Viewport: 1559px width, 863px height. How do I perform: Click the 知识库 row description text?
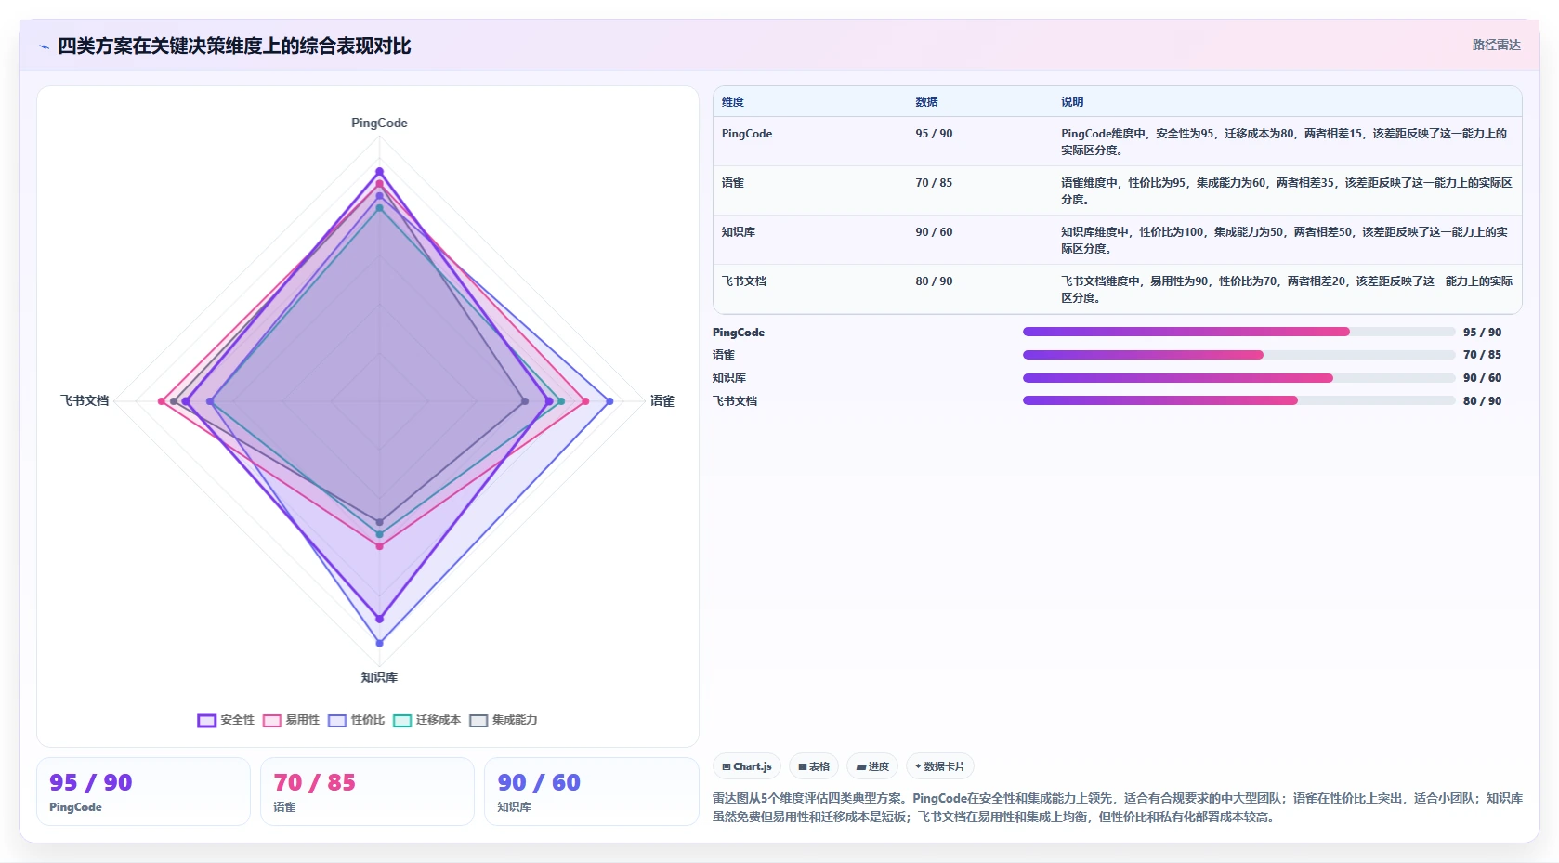pos(1285,241)
